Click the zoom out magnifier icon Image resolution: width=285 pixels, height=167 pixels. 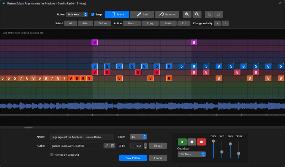(x=197, y=14)
